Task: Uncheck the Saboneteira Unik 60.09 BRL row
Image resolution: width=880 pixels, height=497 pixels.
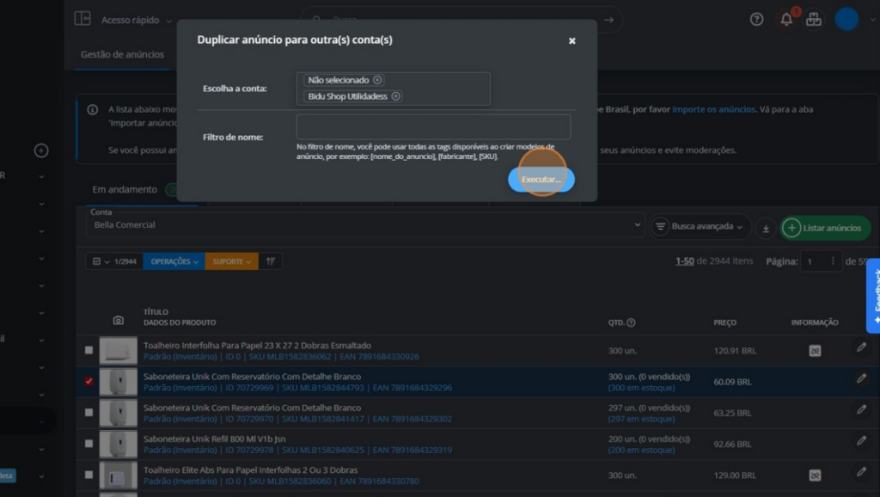Action: click(x=89, y=381)
